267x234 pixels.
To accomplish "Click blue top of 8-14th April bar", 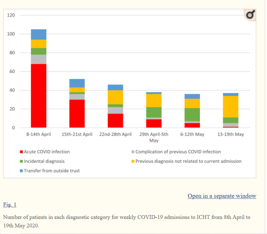I will coord(38,34).
